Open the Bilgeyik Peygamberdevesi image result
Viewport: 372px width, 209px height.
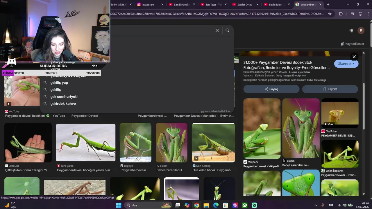(135, 143)
